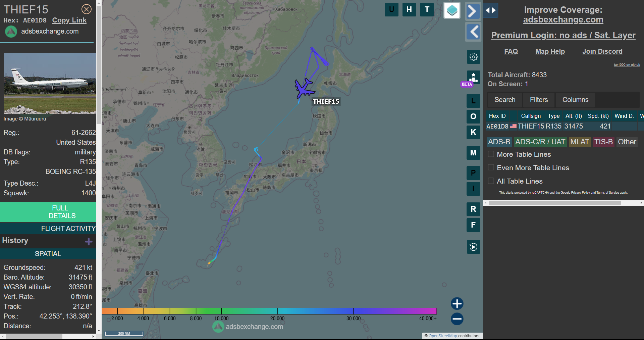Select the THIEF15 aircraft icon on map

pyautogui.click(x=304, y=88)
